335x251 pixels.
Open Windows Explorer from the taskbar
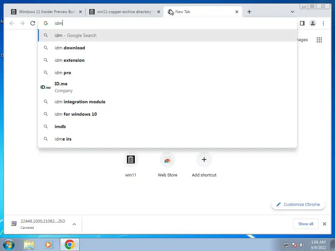tap(29, 245)
